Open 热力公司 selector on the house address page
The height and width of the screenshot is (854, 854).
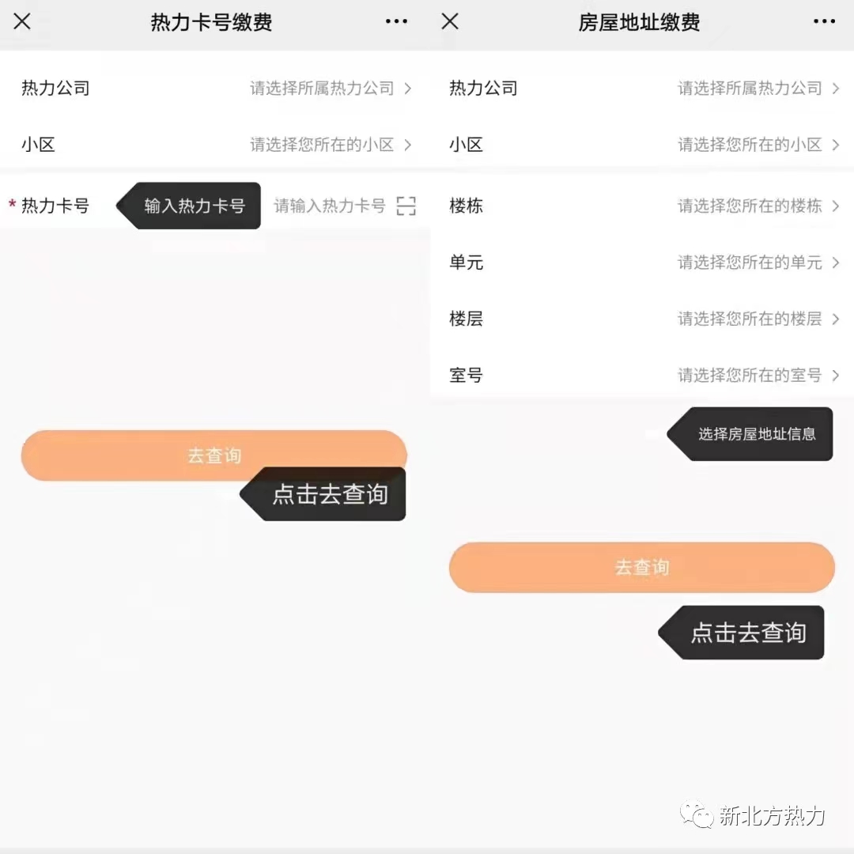pyautogui.click(x=758, y=89)
